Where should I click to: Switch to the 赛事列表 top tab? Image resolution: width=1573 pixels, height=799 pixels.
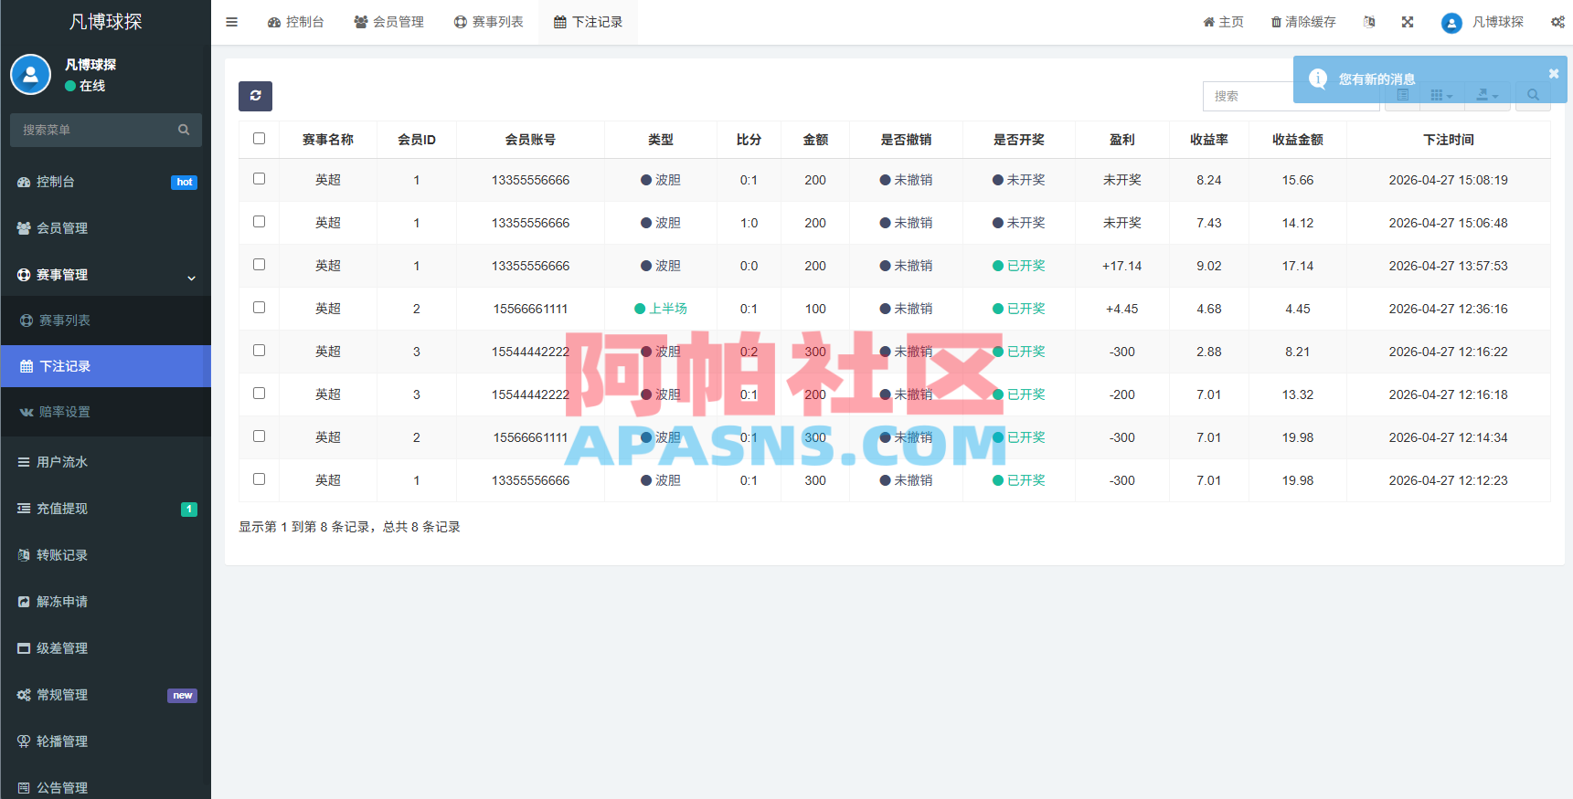tap(489, 22)
